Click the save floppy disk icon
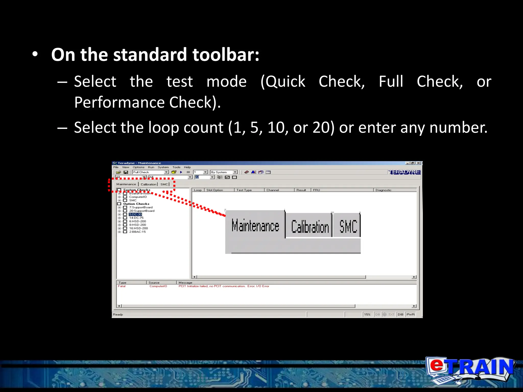523x392 pixels. (126, 172)
